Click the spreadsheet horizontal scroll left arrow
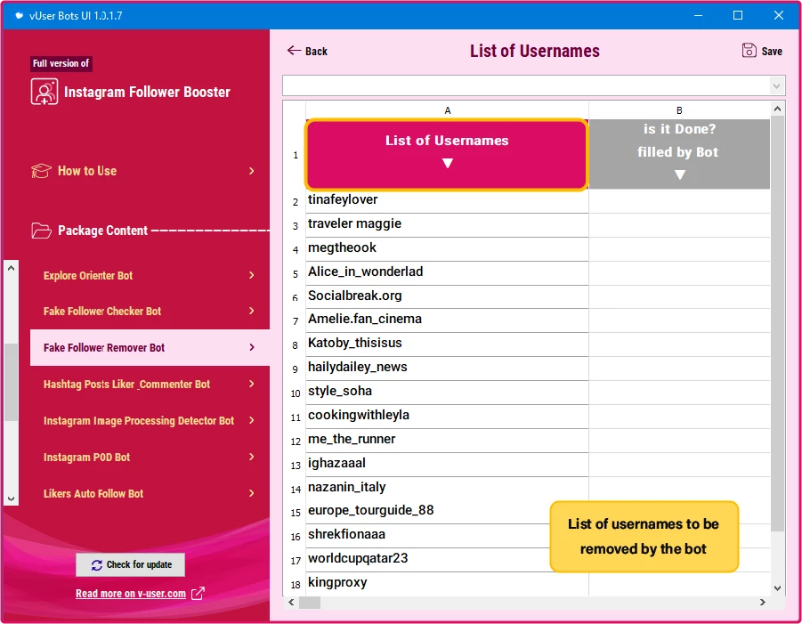 291,603
